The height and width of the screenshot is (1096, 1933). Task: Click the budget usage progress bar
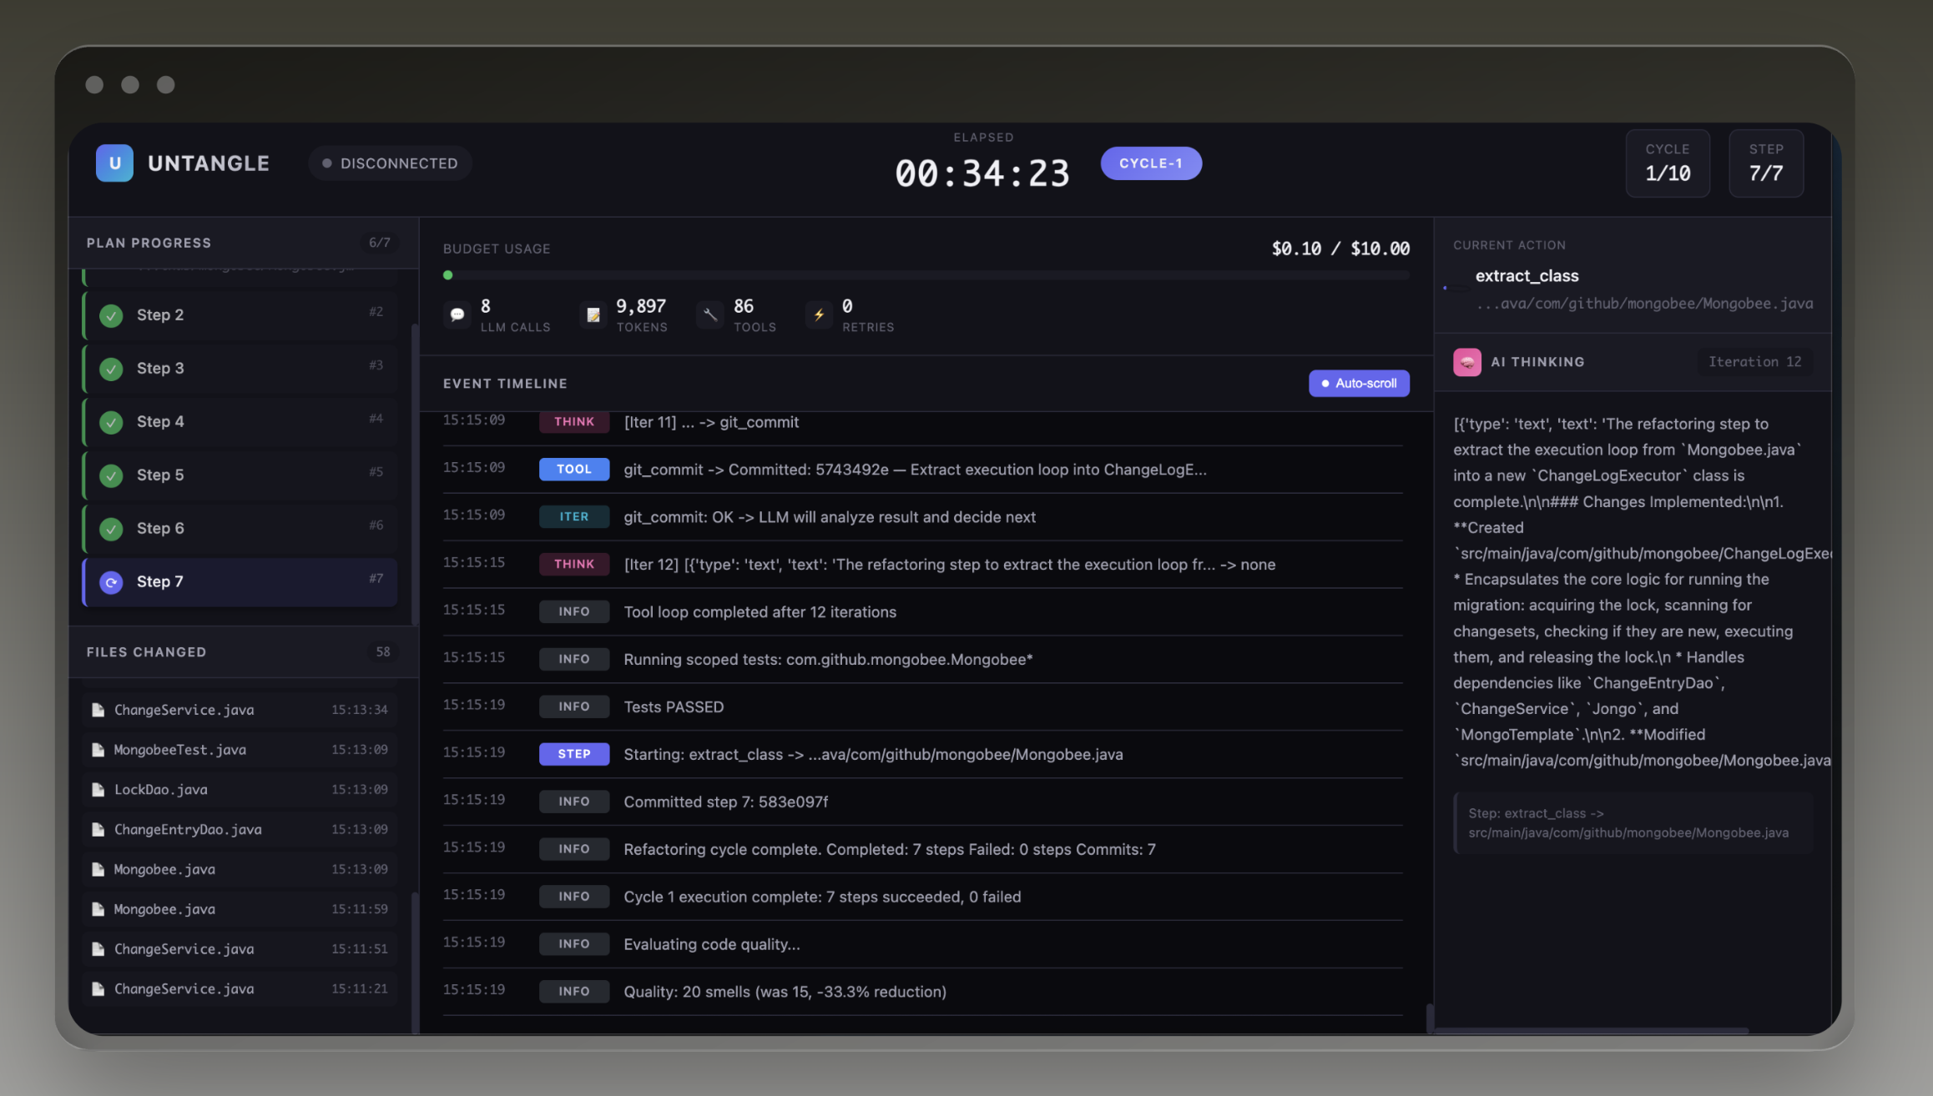[x=926, y=275]
